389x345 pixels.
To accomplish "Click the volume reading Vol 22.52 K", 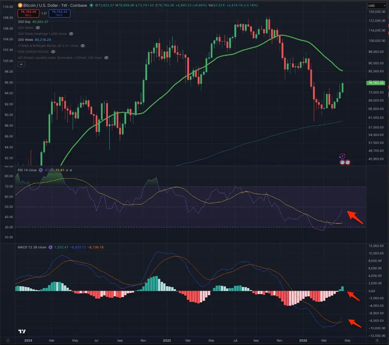I will click(x=217, y=5).
